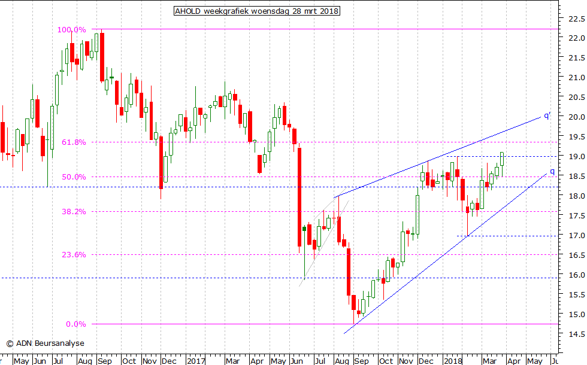
Task: Click the '38.2%' Fibonacci label
Action: (74, 212)
